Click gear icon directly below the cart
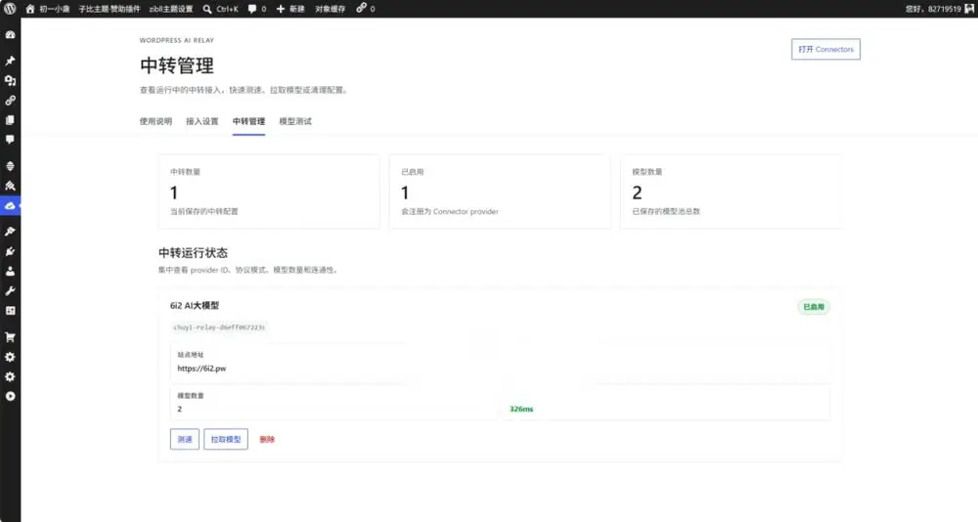 tap(10, 357)
